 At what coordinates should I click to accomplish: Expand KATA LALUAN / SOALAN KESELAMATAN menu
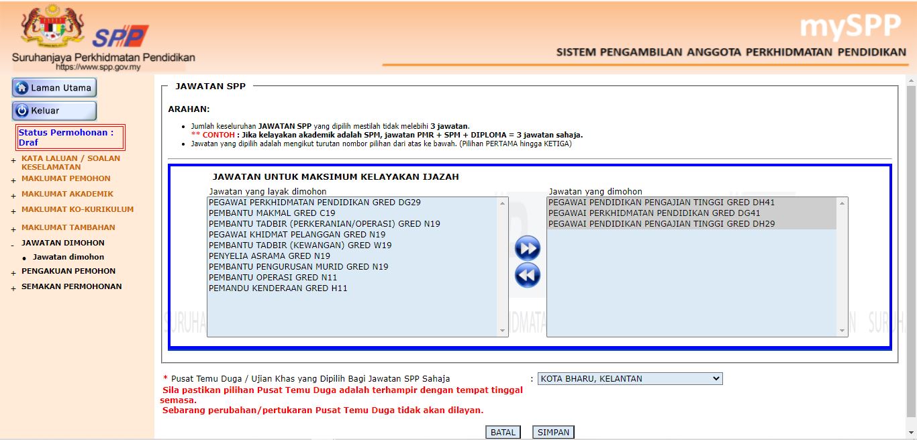(70, 162)
